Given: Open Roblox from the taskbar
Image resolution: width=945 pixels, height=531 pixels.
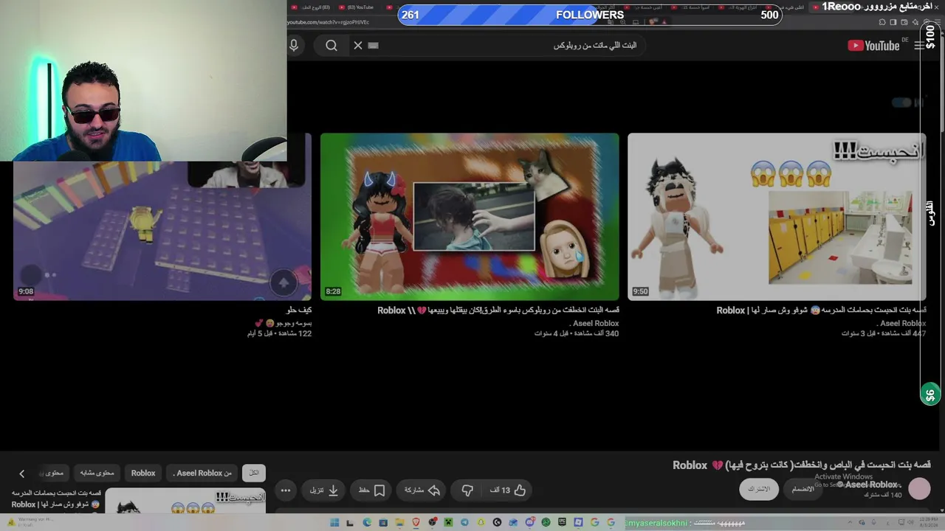Looking at the screenshot, I should (578, 523).
